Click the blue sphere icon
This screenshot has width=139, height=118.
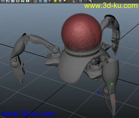pos(8,1)
